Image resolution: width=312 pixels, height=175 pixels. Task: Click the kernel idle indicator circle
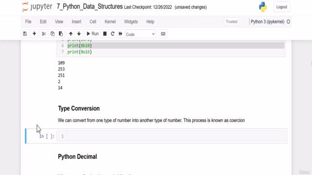point(288,22)
